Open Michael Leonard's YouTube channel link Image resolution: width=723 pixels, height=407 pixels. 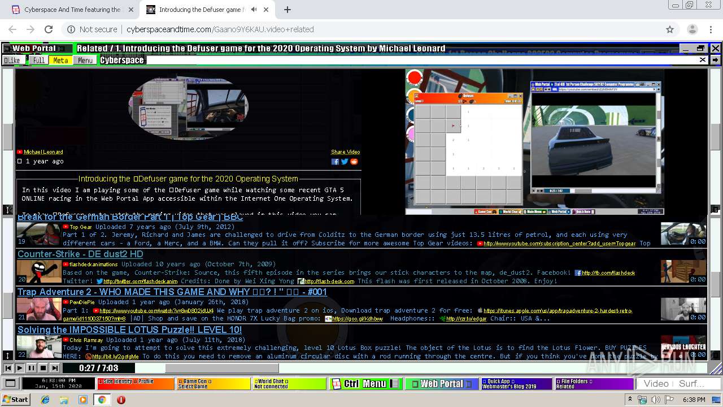[43, 152]
